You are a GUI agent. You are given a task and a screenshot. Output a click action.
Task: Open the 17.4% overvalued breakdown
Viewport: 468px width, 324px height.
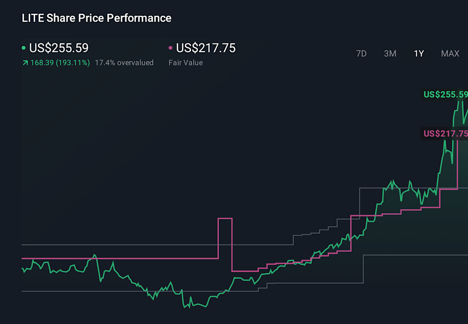click(124, 62)
